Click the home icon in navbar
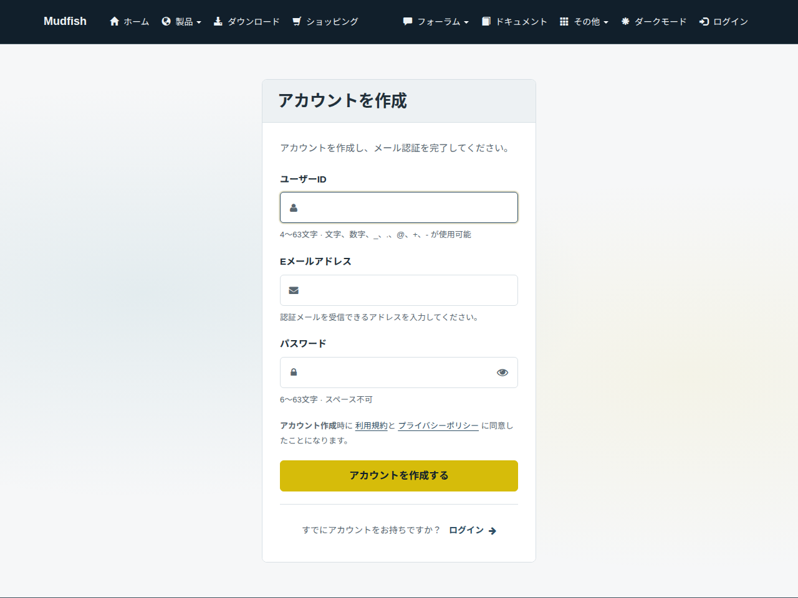Screen dimensions: 798x598 pos(114,21)
